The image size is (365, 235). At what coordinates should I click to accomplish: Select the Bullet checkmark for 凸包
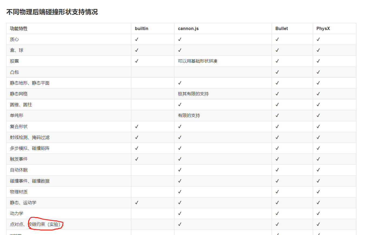point(277,72)
